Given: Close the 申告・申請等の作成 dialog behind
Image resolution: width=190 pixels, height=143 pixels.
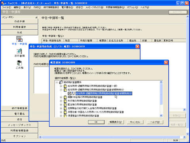Looking at the screenshot, I should click(x=137, y=46).
